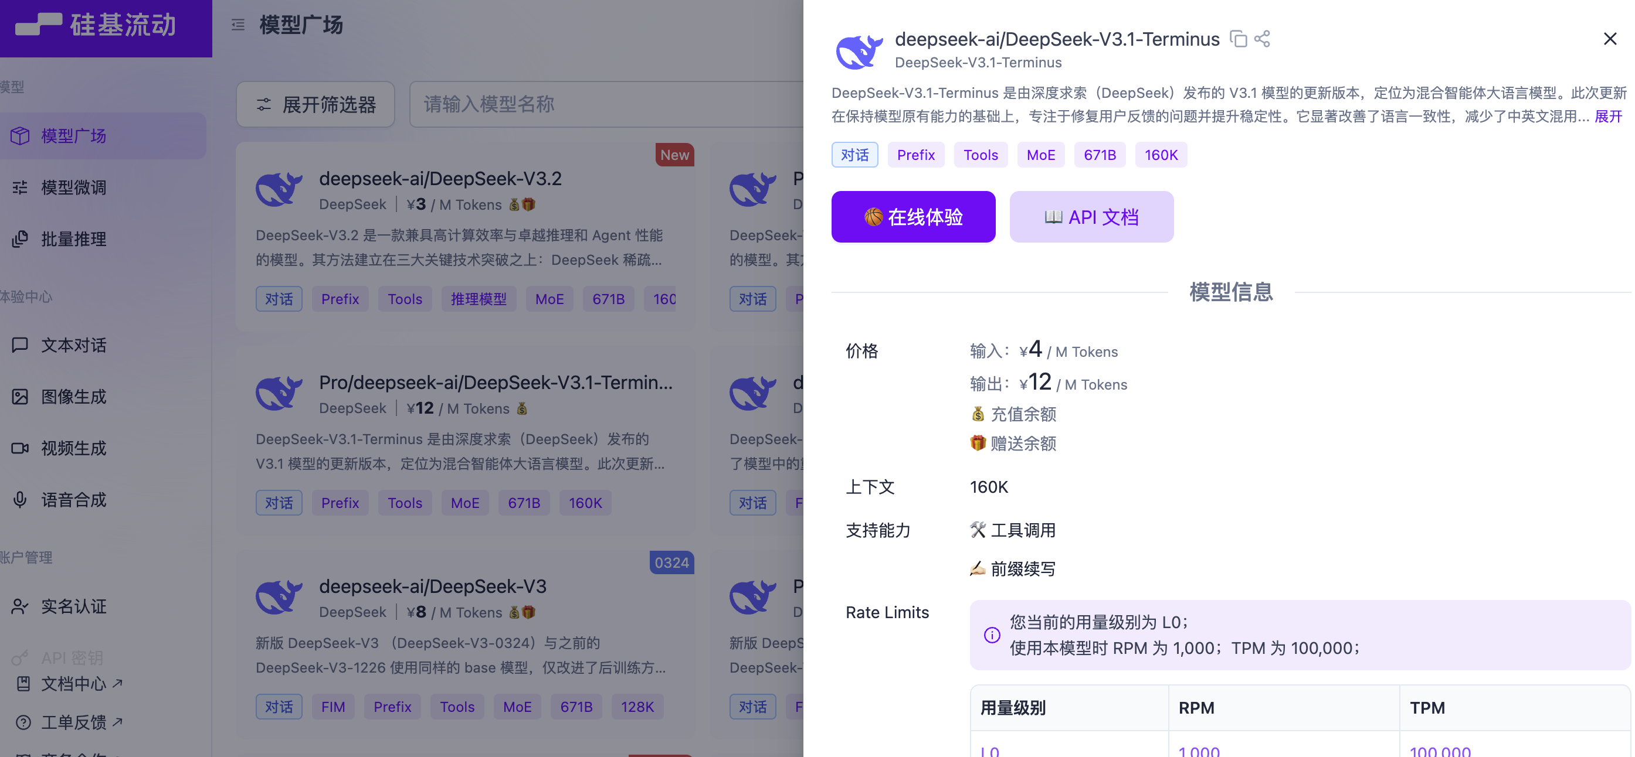The height and width of the screenshot is (757, 1635).
Task: Click the 0324 badge on DeepSeek-V3 card
Action: (671, 562)
